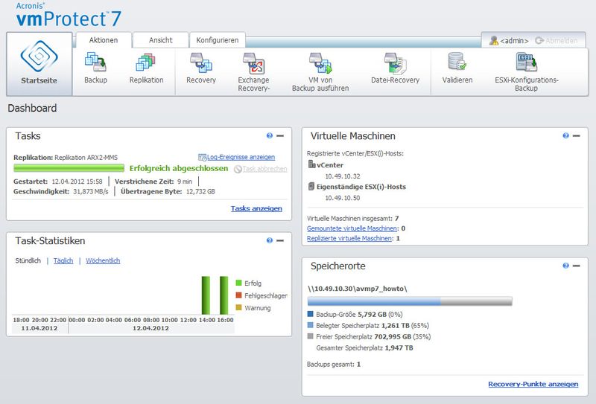This screenshot has width=596, height=404.
Task: Open Recovery-Punkte anzeigen link
Action: point(533,384)
